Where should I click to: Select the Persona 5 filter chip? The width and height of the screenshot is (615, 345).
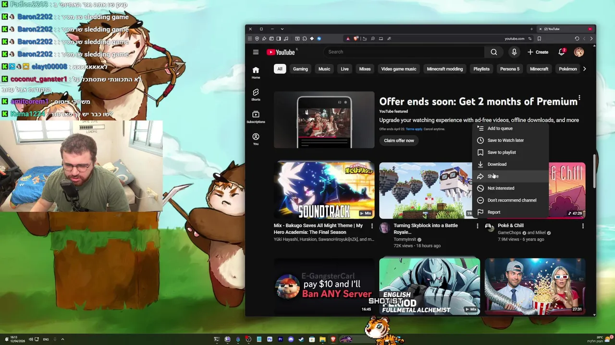coord(510,69)
